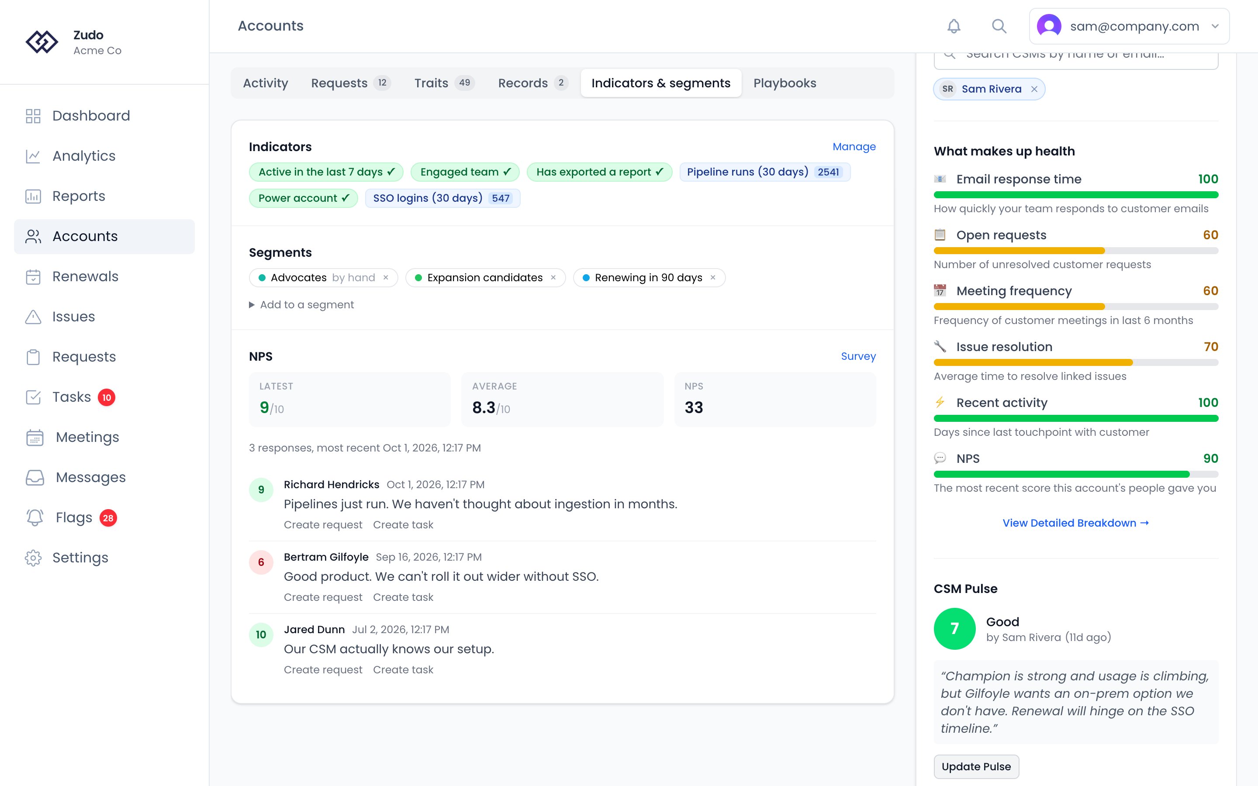The width and height of the screenshot is (1258, 786).
Task: Open Renewals in sidebar
Action: point(104,276)
